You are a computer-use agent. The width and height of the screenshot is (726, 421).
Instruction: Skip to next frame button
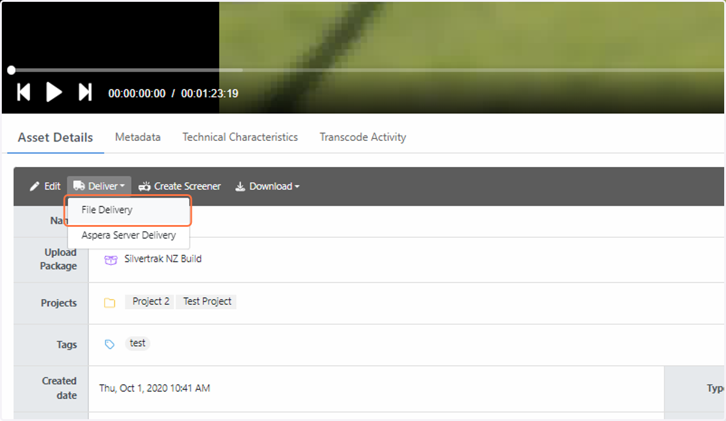pyautogui.click(x=85, y=92)
